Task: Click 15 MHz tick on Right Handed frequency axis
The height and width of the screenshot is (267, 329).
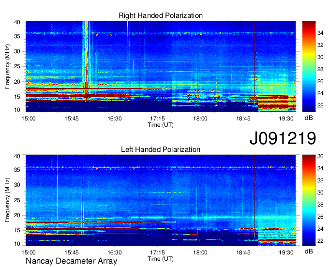Action: click(x=17, y=97)
